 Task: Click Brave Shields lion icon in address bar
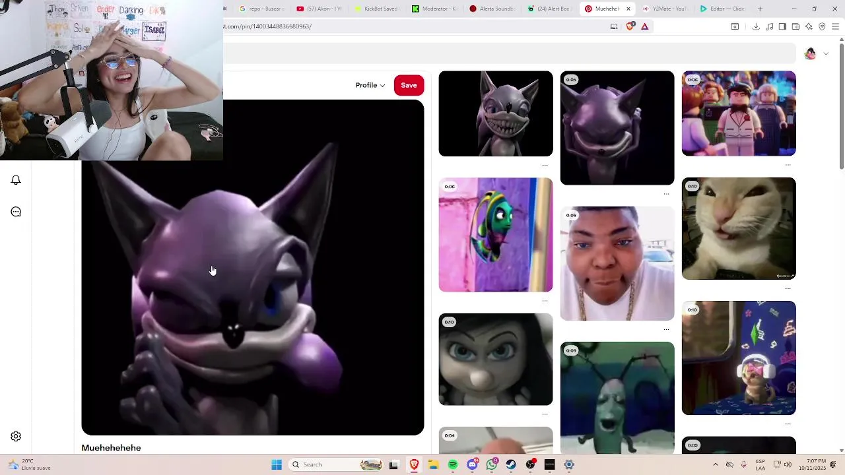(630, 26)
